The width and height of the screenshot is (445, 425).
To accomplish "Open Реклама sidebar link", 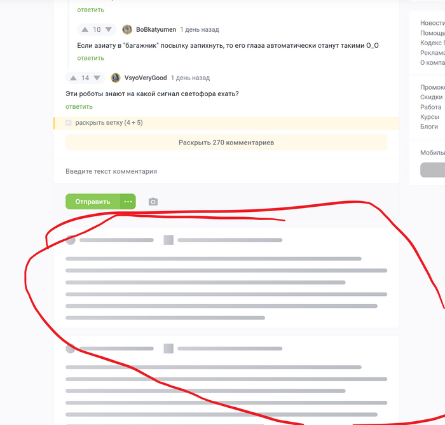I will (432, 53).
